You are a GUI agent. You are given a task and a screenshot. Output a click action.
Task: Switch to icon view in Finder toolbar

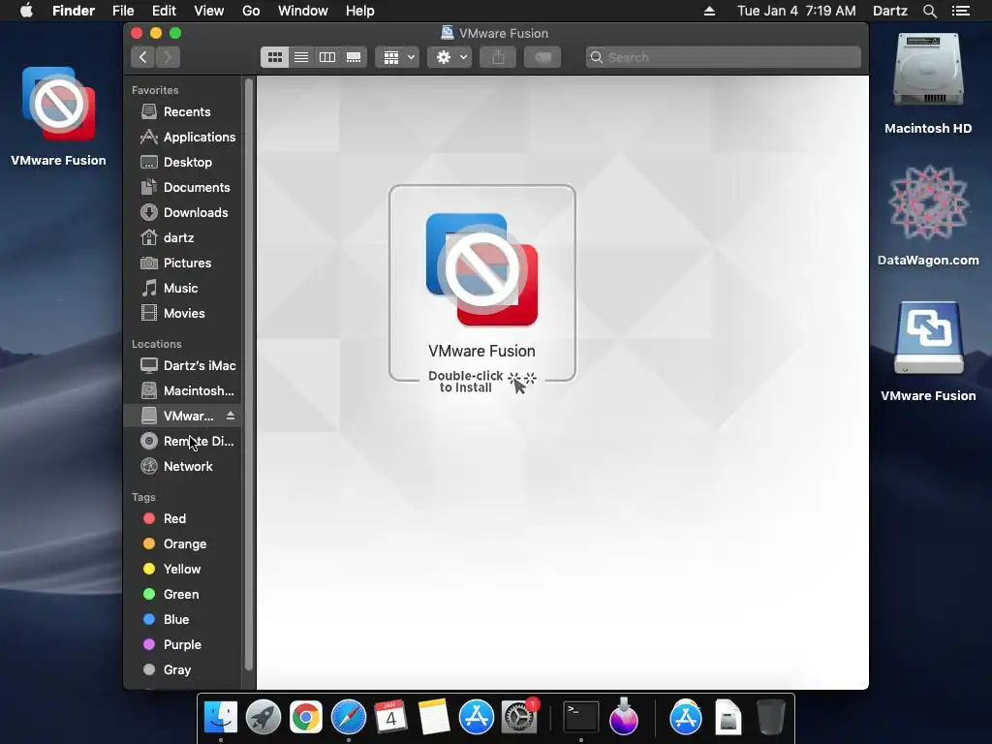pos(274,57)
